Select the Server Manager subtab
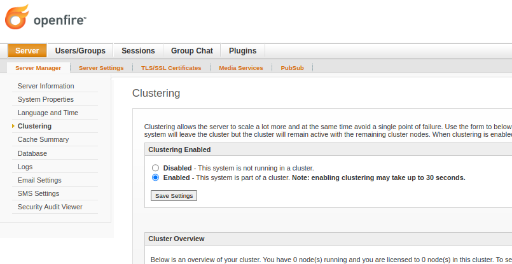The width and height of the screenshot is (512, 264). 38,67
